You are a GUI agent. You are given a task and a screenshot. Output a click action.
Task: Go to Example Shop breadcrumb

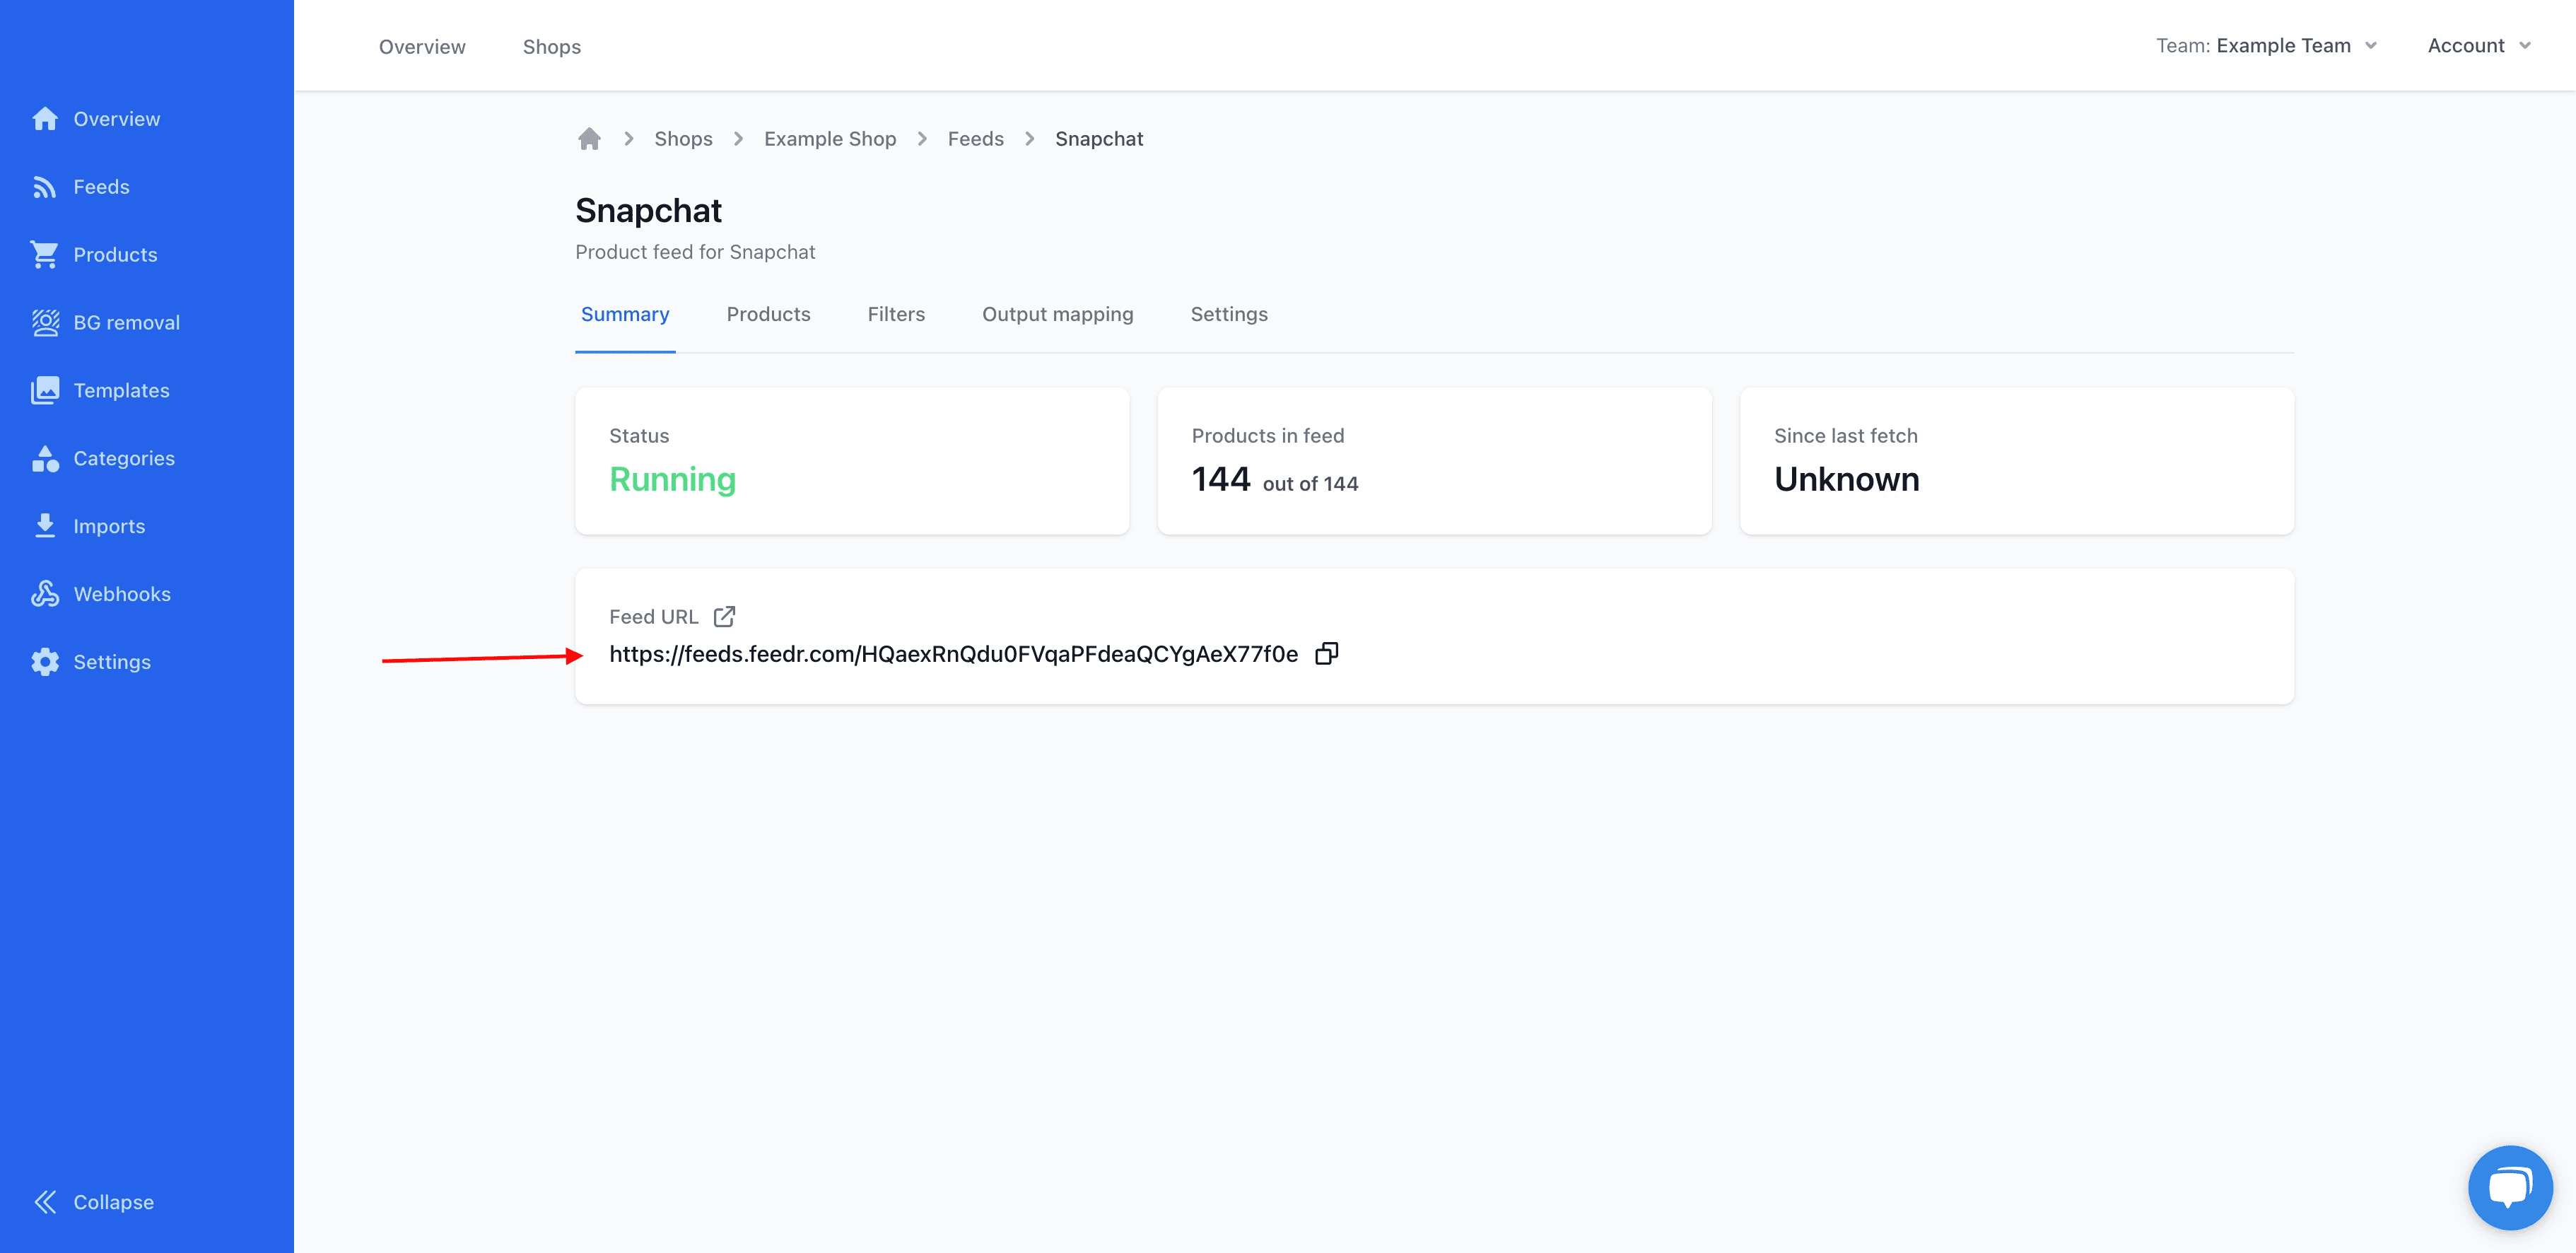[x=829, y=138]
